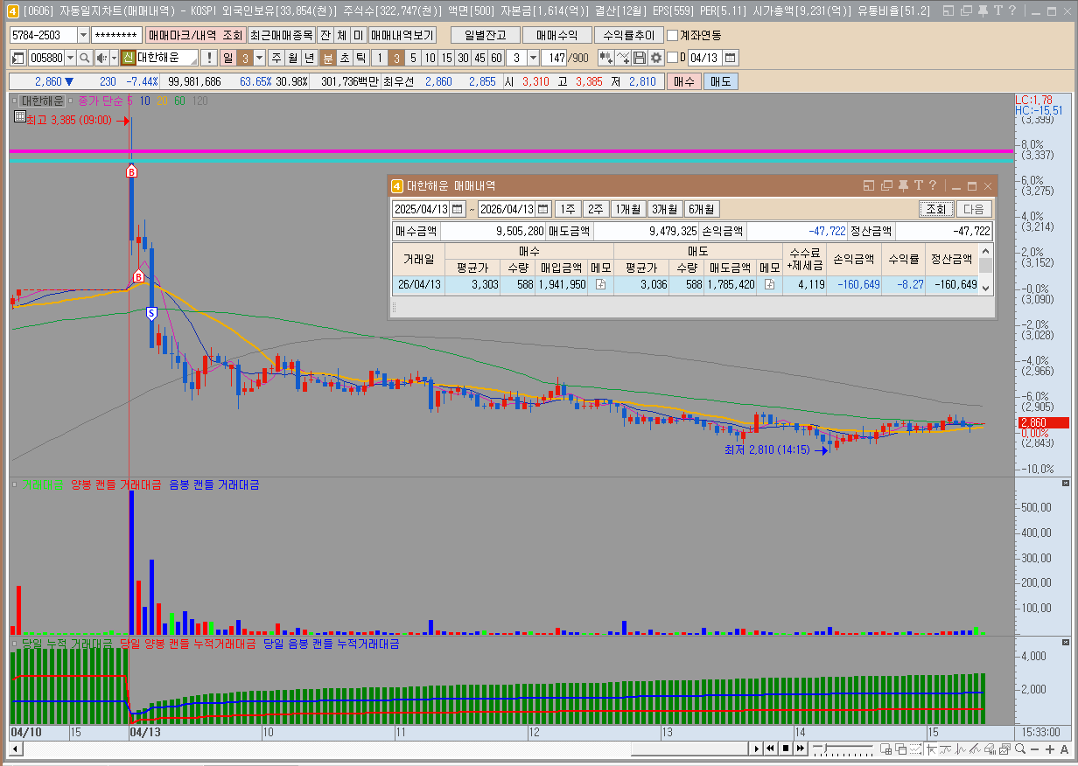The image size is (1078, 766).
Task: Click the fast-forward chart button
Action: (x=801, y=749)
